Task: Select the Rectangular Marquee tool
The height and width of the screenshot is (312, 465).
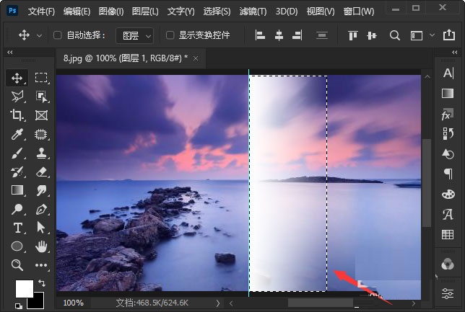Action: pos(41,78)
